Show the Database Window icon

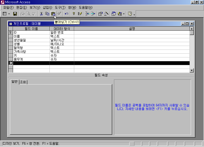pyautogui.click(x=113, y=14)
